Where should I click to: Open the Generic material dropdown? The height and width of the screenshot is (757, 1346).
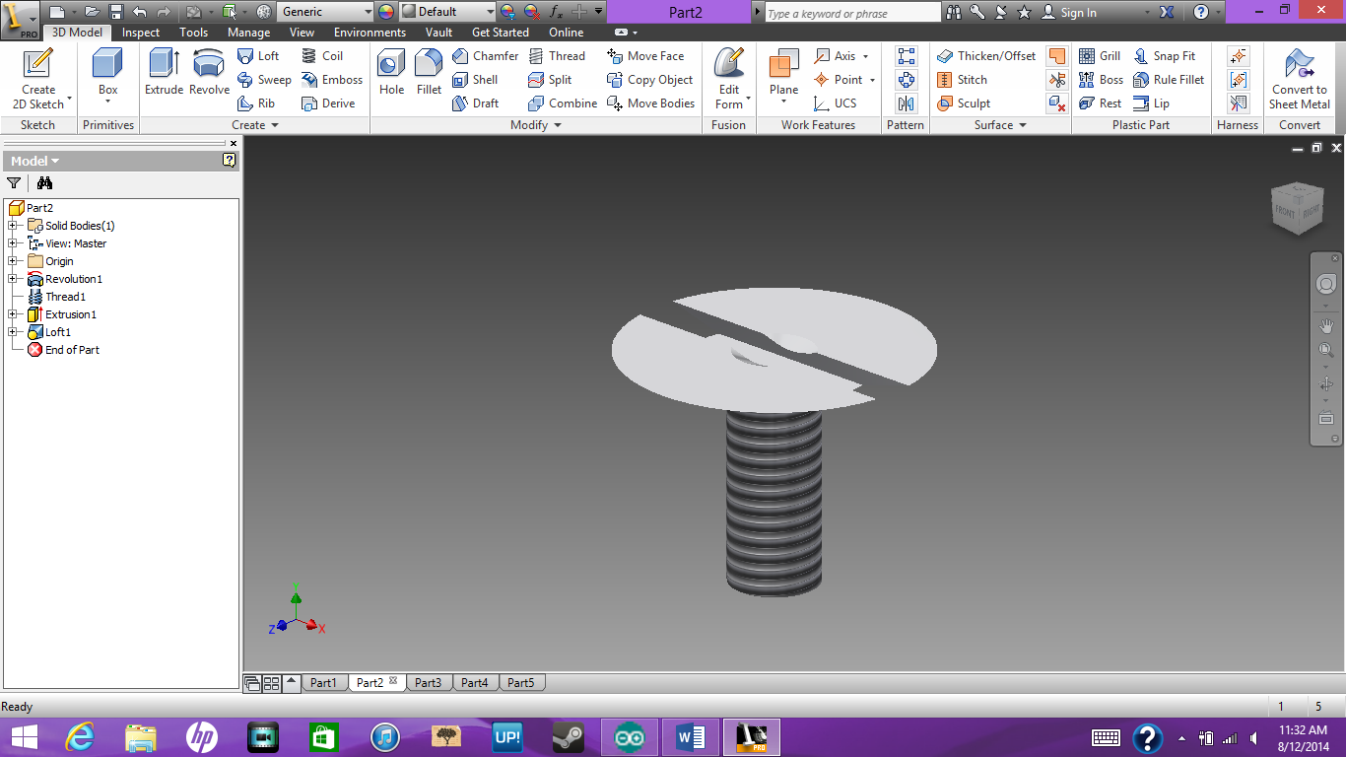pyautogui.click(x=368, y=12)
